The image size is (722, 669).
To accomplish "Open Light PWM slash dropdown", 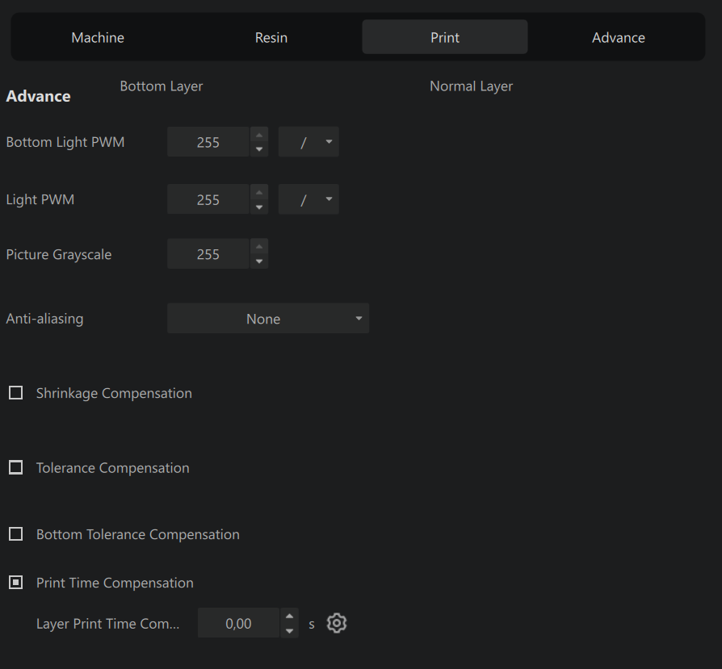I will coord(309,199).
